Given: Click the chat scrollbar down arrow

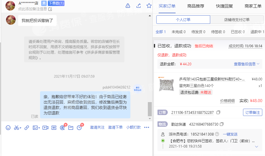Looking at the screenshot, I should pos(150,119).
